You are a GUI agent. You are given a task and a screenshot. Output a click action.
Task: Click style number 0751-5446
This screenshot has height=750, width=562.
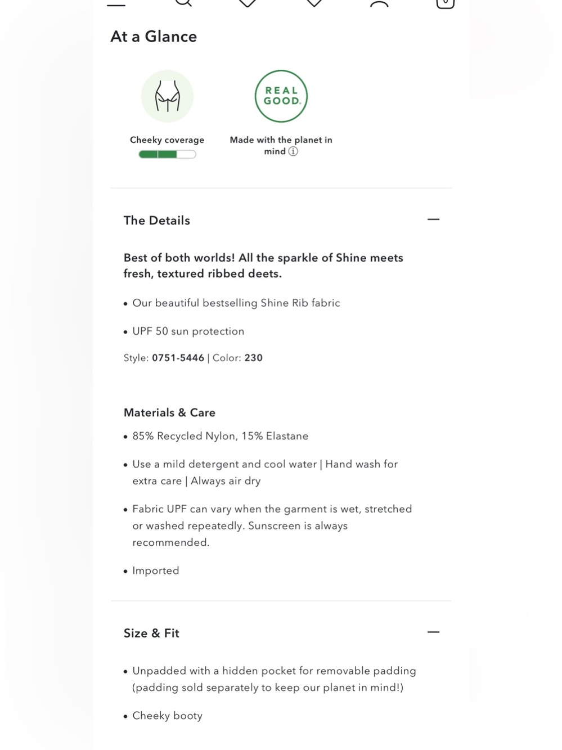pos(178,358)
